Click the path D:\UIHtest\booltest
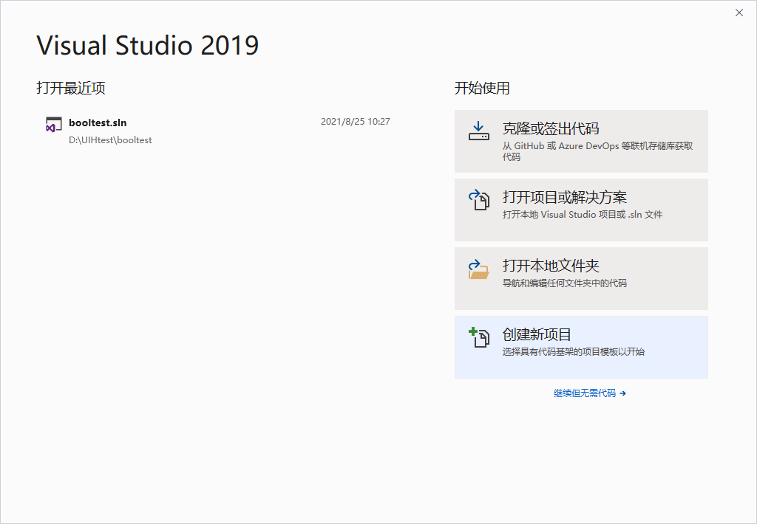 (x=110, y=139)
